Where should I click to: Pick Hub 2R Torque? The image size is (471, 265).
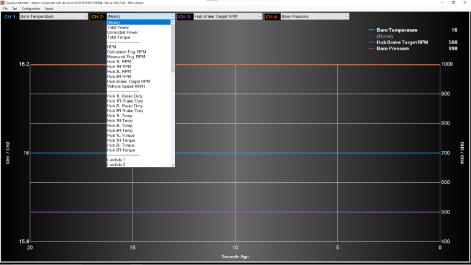click(x=139, y=150)
